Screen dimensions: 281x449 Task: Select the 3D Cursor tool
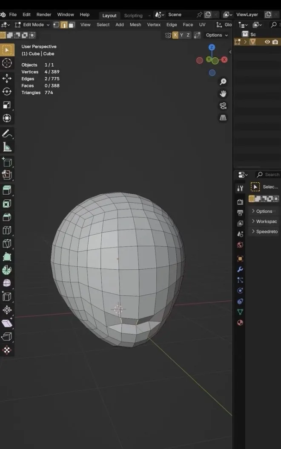7,63
